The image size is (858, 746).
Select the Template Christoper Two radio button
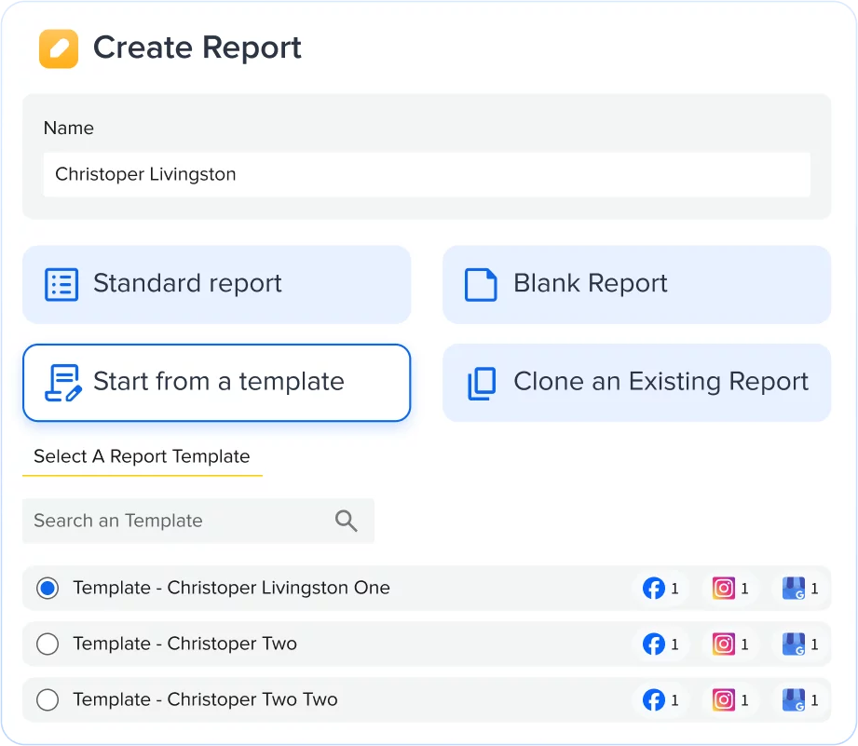click(48, 644)
